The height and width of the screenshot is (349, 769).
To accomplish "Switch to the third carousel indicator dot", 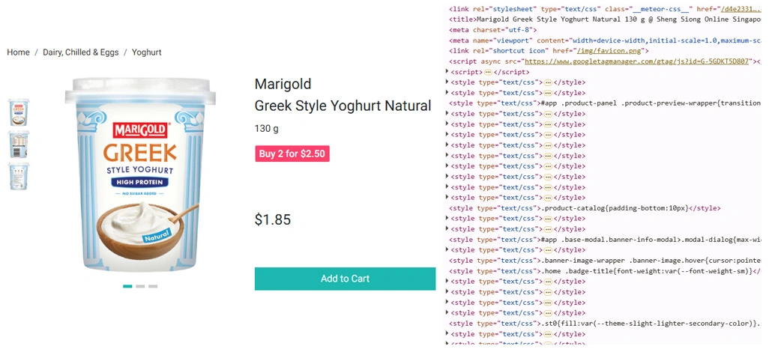I will [x=153, y=286].
